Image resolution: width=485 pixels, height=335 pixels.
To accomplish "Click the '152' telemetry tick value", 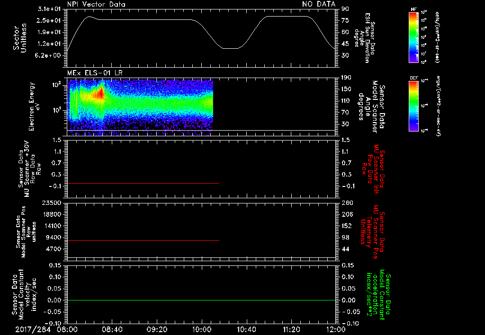I will click(x=347, y=226).
